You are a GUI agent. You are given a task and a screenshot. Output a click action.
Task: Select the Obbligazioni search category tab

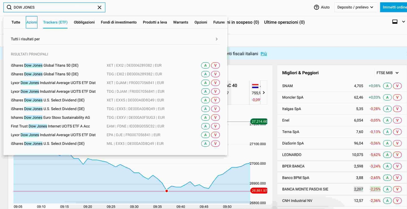(x=84, y=22)
